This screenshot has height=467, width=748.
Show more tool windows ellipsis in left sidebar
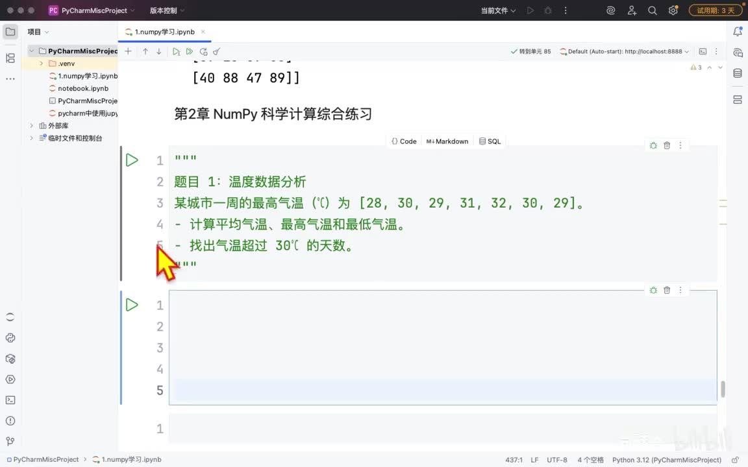click(10, 78)
